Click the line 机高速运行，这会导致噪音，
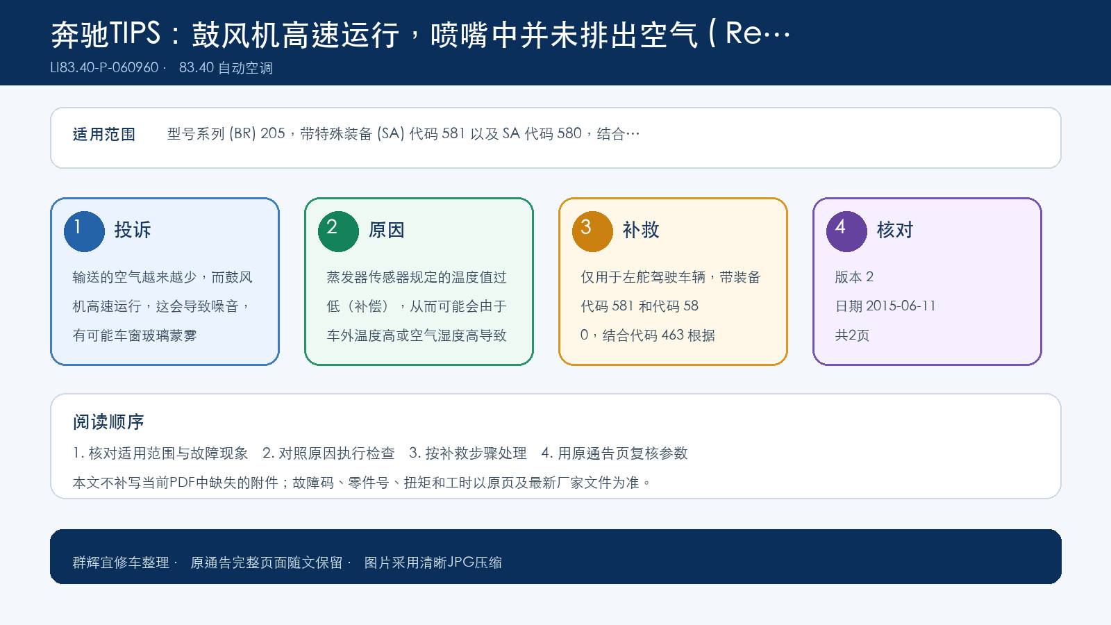The height and width of the screenshot is (625, 1111). [x=162, y=306]
